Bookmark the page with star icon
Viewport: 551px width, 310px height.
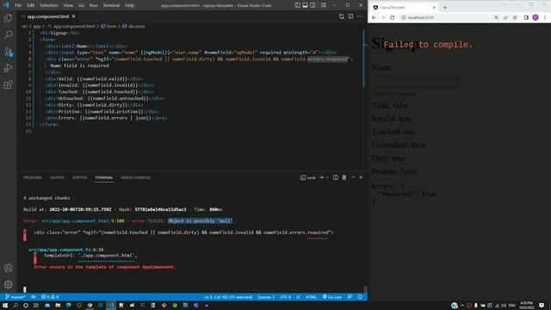(515, 17)
